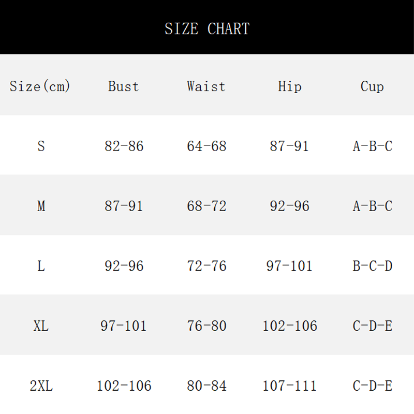Image resolution: width=414 pixels, height=414 pixels.
Task: Select waist value 68-72 for size M
Action: point(206,206)
